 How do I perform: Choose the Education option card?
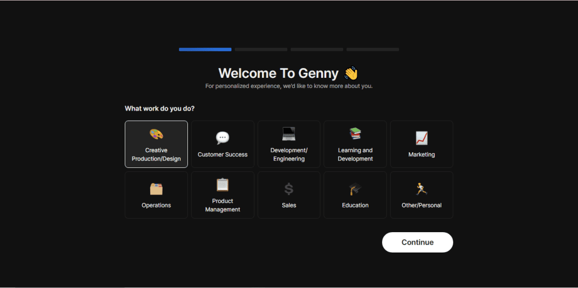tap(355, 195)
